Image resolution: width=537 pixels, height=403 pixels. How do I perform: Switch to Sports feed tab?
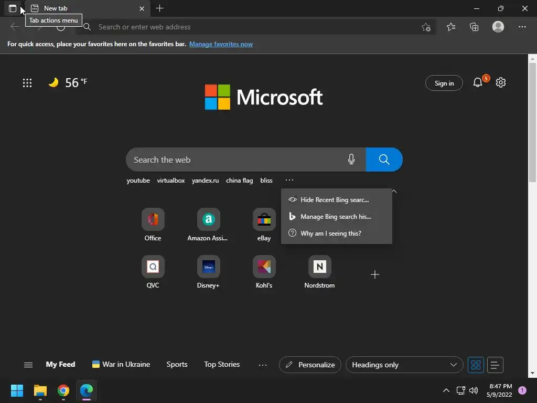[177, 365]
